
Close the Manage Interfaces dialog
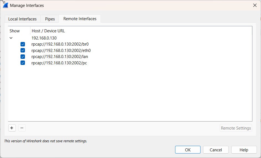point(255,5)
